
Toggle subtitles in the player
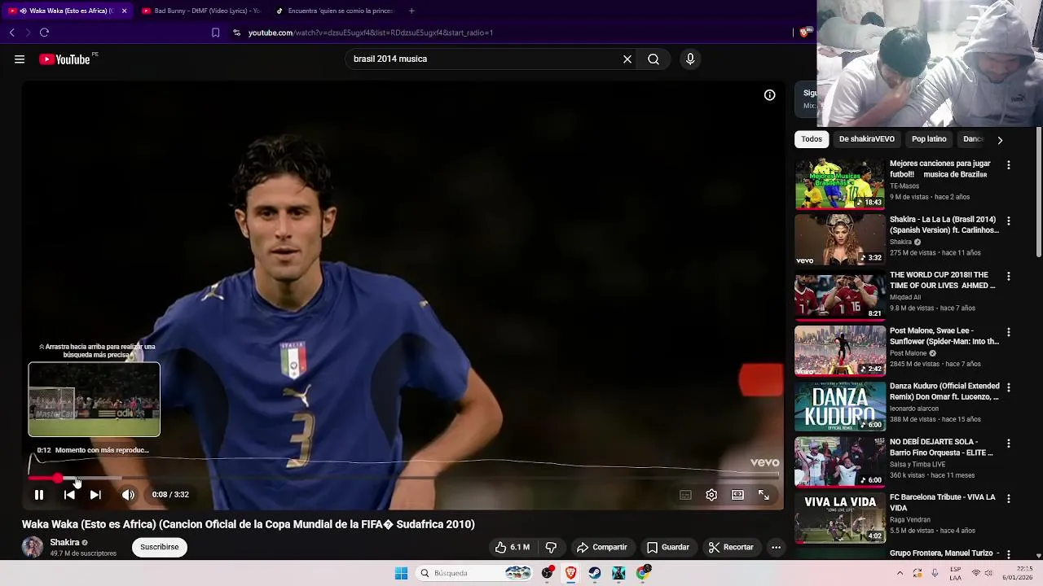coord(685,494)
